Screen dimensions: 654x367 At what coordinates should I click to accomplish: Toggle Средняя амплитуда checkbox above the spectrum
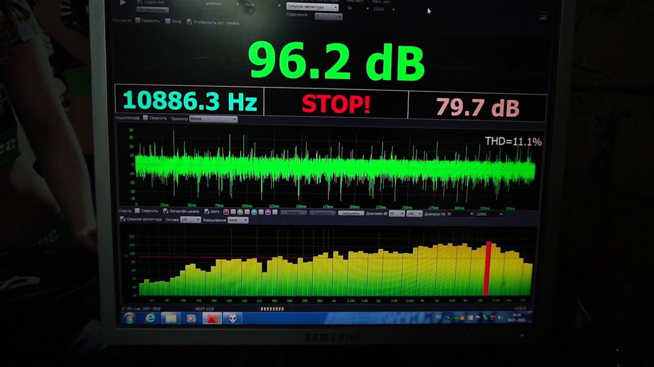tap(123, 219)
